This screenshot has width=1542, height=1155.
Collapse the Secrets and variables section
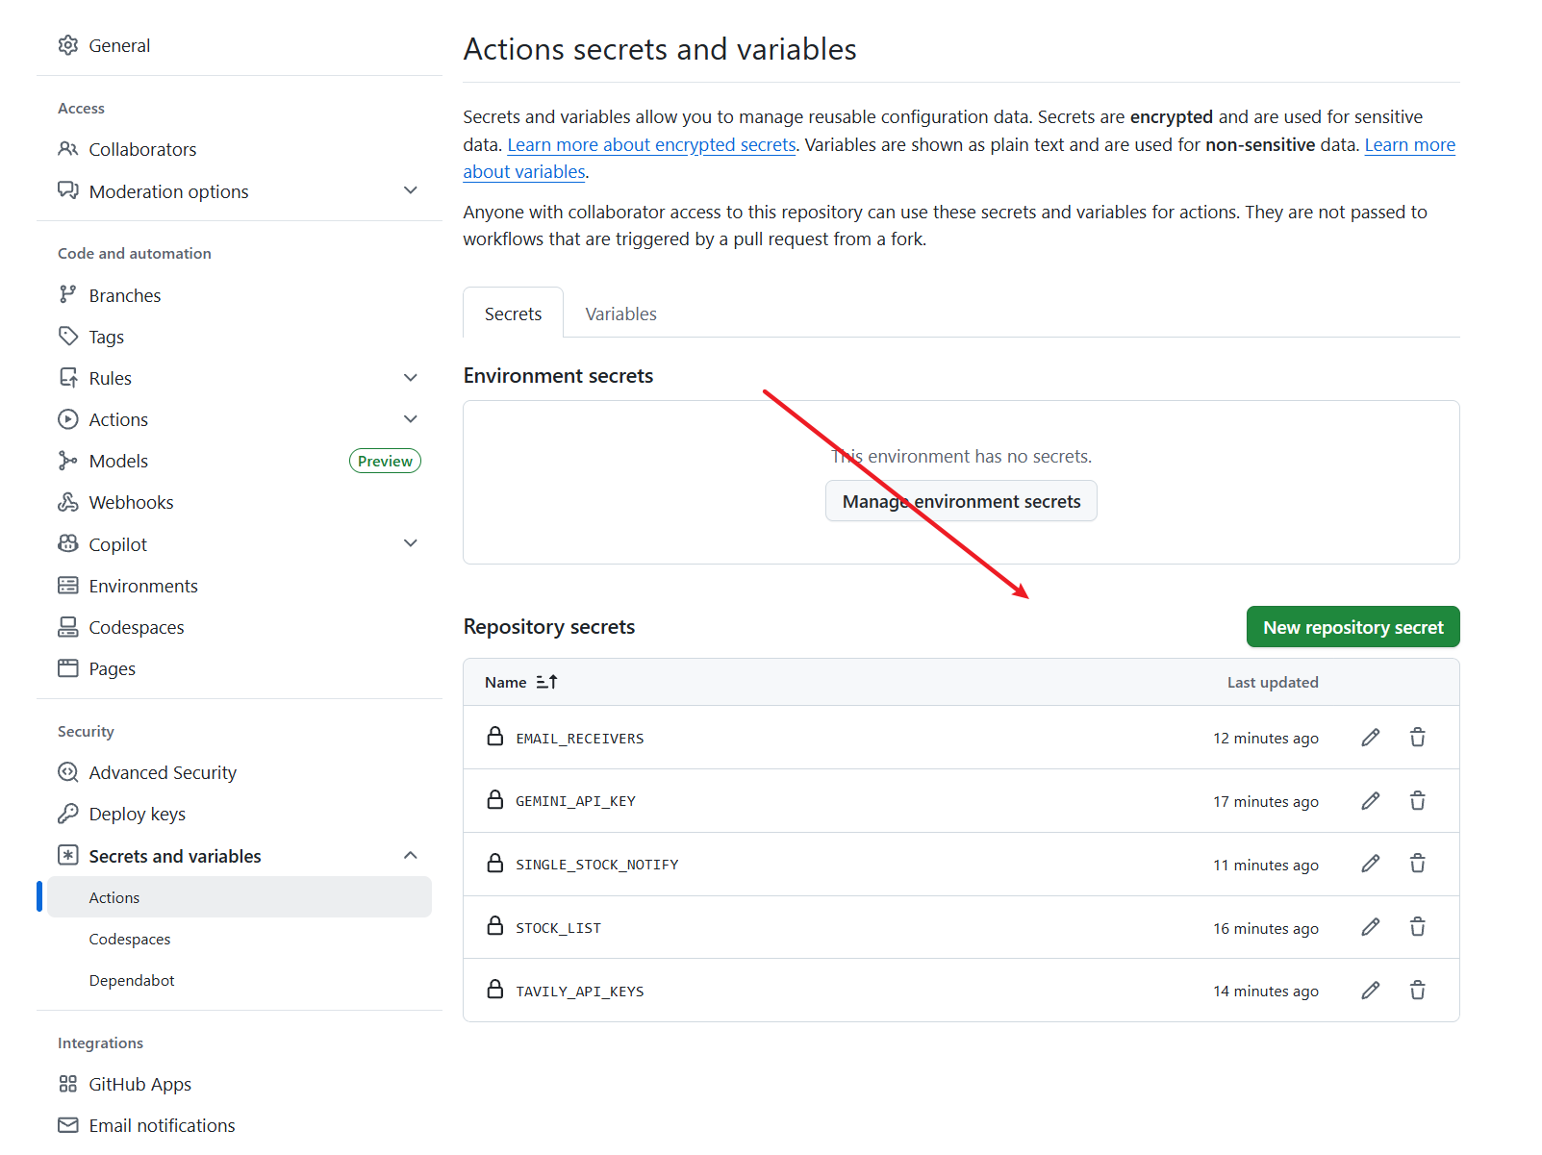[x=411, y=856]
